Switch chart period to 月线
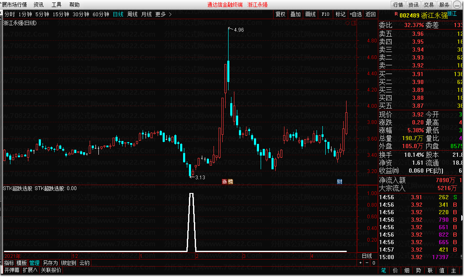465x277 pixels. (146, 14)
